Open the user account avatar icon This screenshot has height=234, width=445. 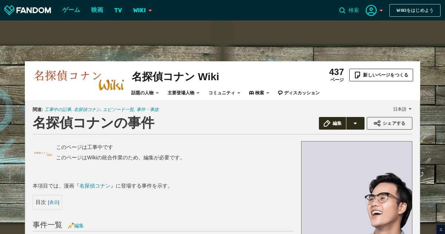tap(371, 10)
